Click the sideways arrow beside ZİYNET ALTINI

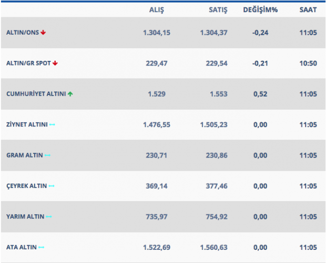pos(52,124)
